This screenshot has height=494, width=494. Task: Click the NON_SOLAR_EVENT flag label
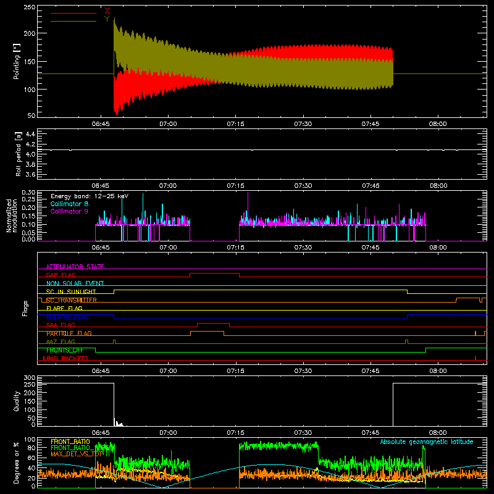pyautogui.click(x=75, y=283)
